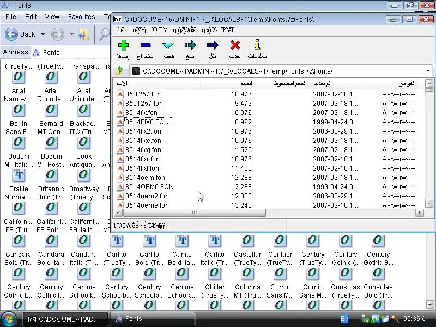
Task: Click the Search magnifier in Fonts toolbar
Action: click(104, 34)
